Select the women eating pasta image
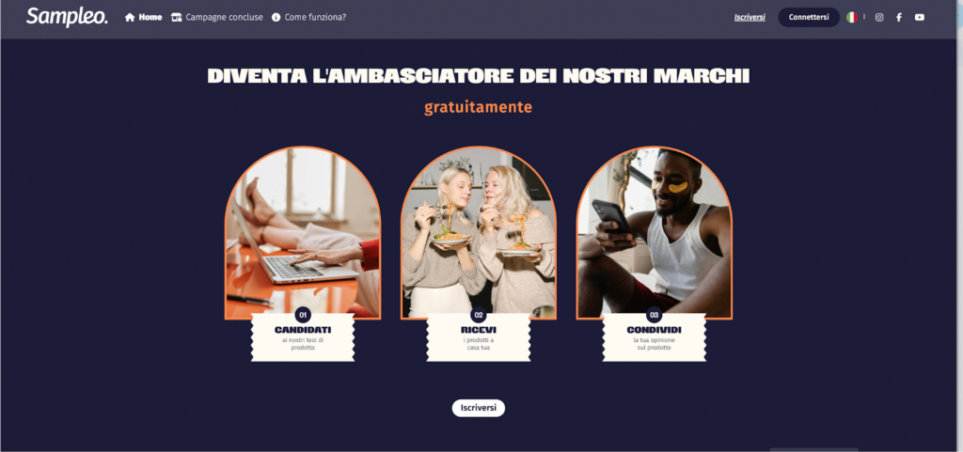The image size is (963, 452). [x=479, y=233]
